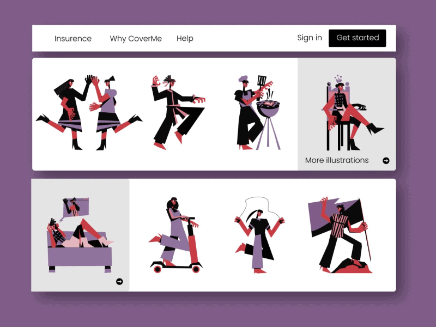Select the person holding flag illustration
The width and height of the screenshot is (436, 327).
tap(340, 235)
